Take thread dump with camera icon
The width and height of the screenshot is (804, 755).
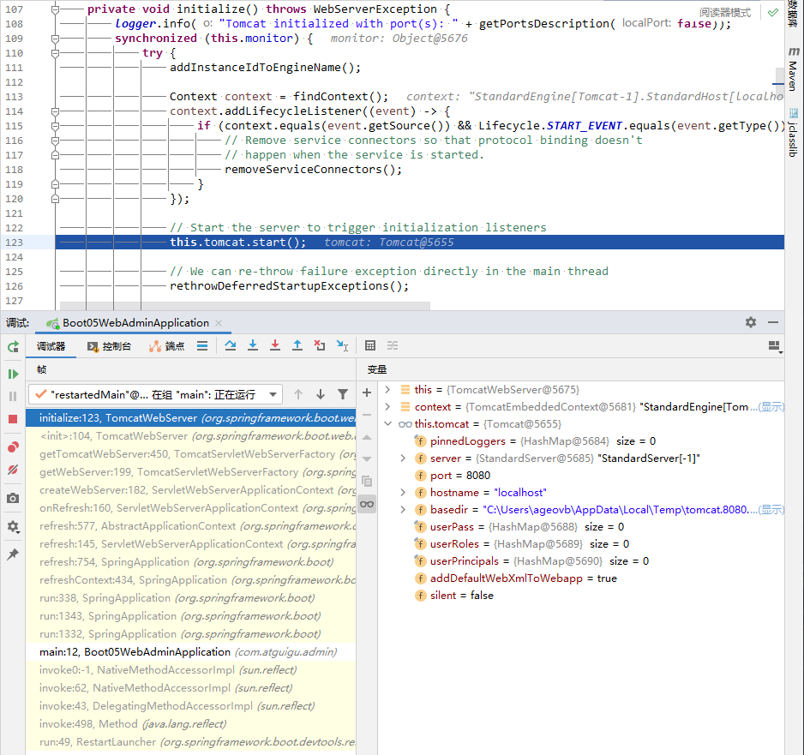pos(13,498)
